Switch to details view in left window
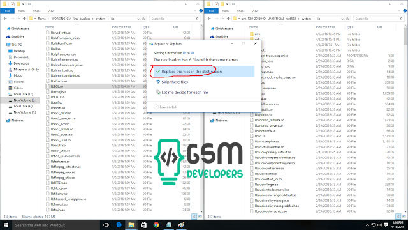408x230 pixels. pos(194,217)
